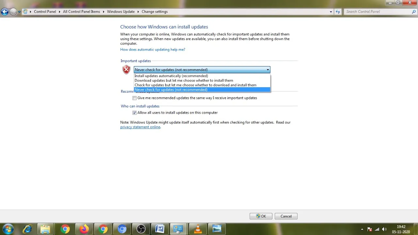Minimize the Control Panel window

tap(390, 3)
